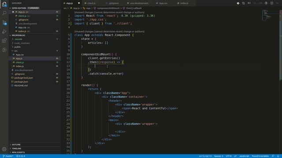Open the editor More Actions ellipsis
282x158 pixels.
[277, 3]
